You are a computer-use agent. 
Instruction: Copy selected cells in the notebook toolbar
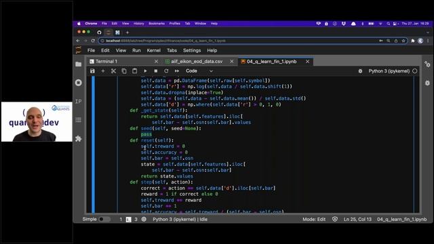124,71
